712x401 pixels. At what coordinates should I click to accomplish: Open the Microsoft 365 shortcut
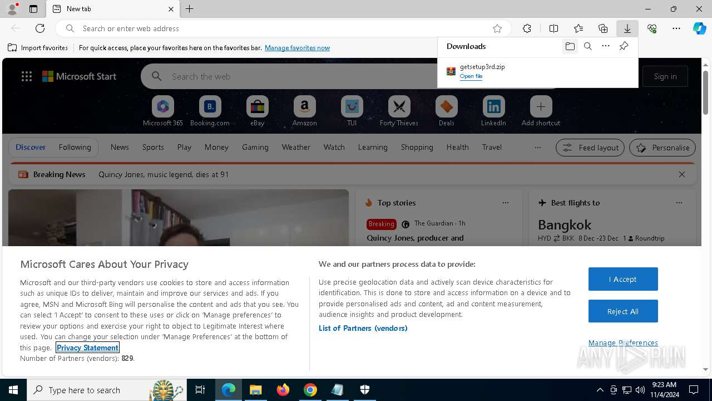163,111
